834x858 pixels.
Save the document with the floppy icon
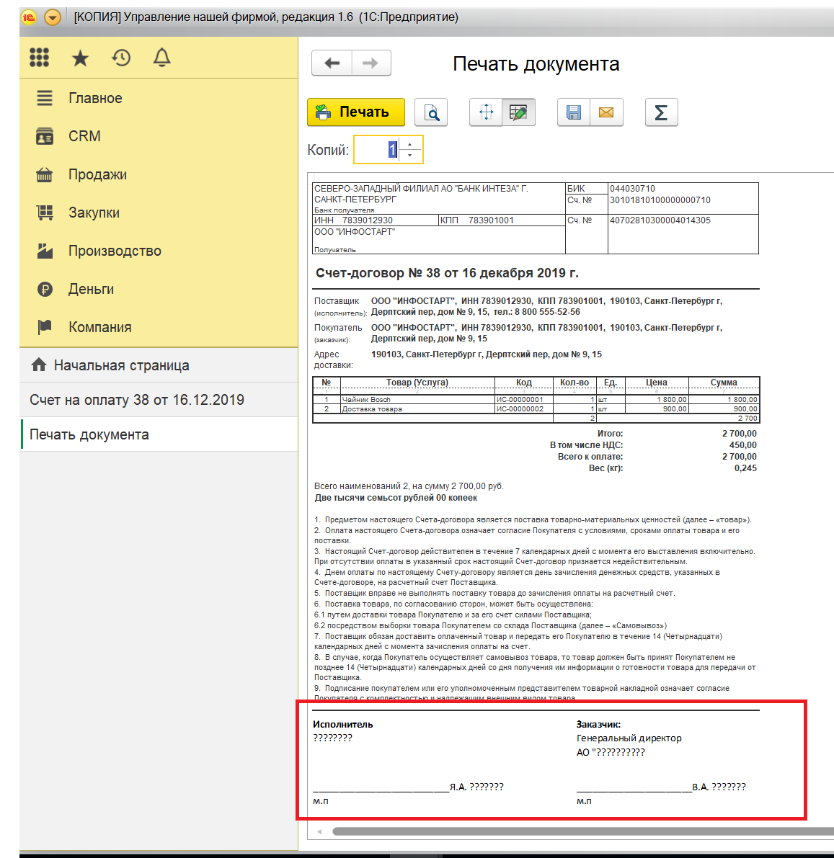573,112
